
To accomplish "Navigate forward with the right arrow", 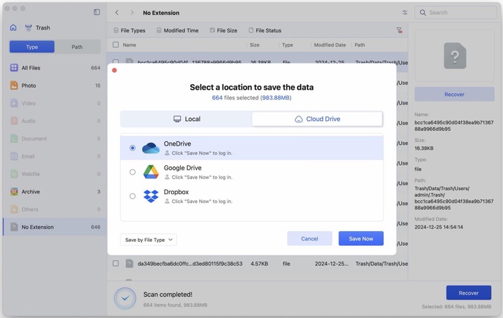I will (x=132, y=13).
